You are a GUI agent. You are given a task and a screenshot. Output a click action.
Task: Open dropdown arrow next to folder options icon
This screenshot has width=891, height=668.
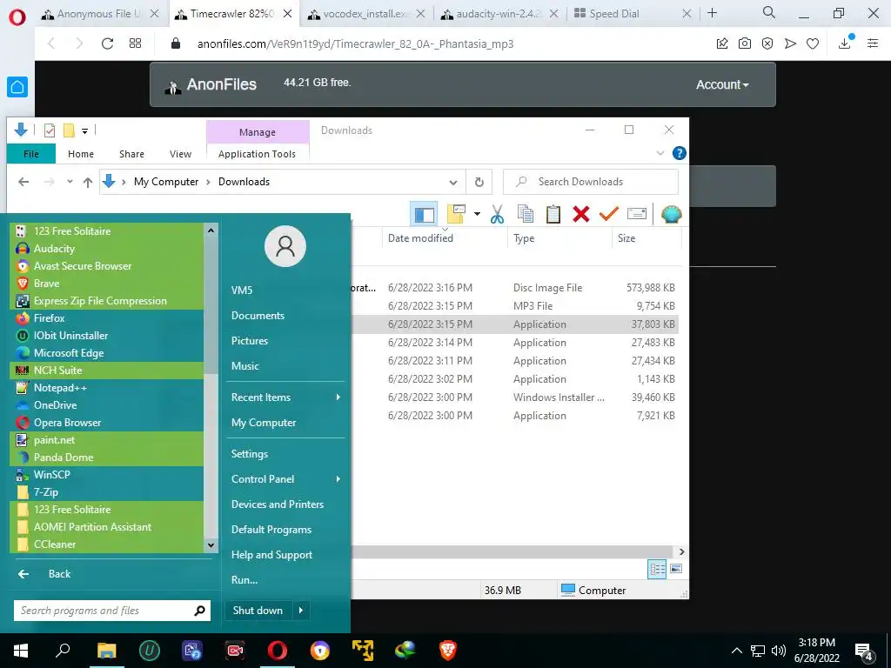(478, 214)
